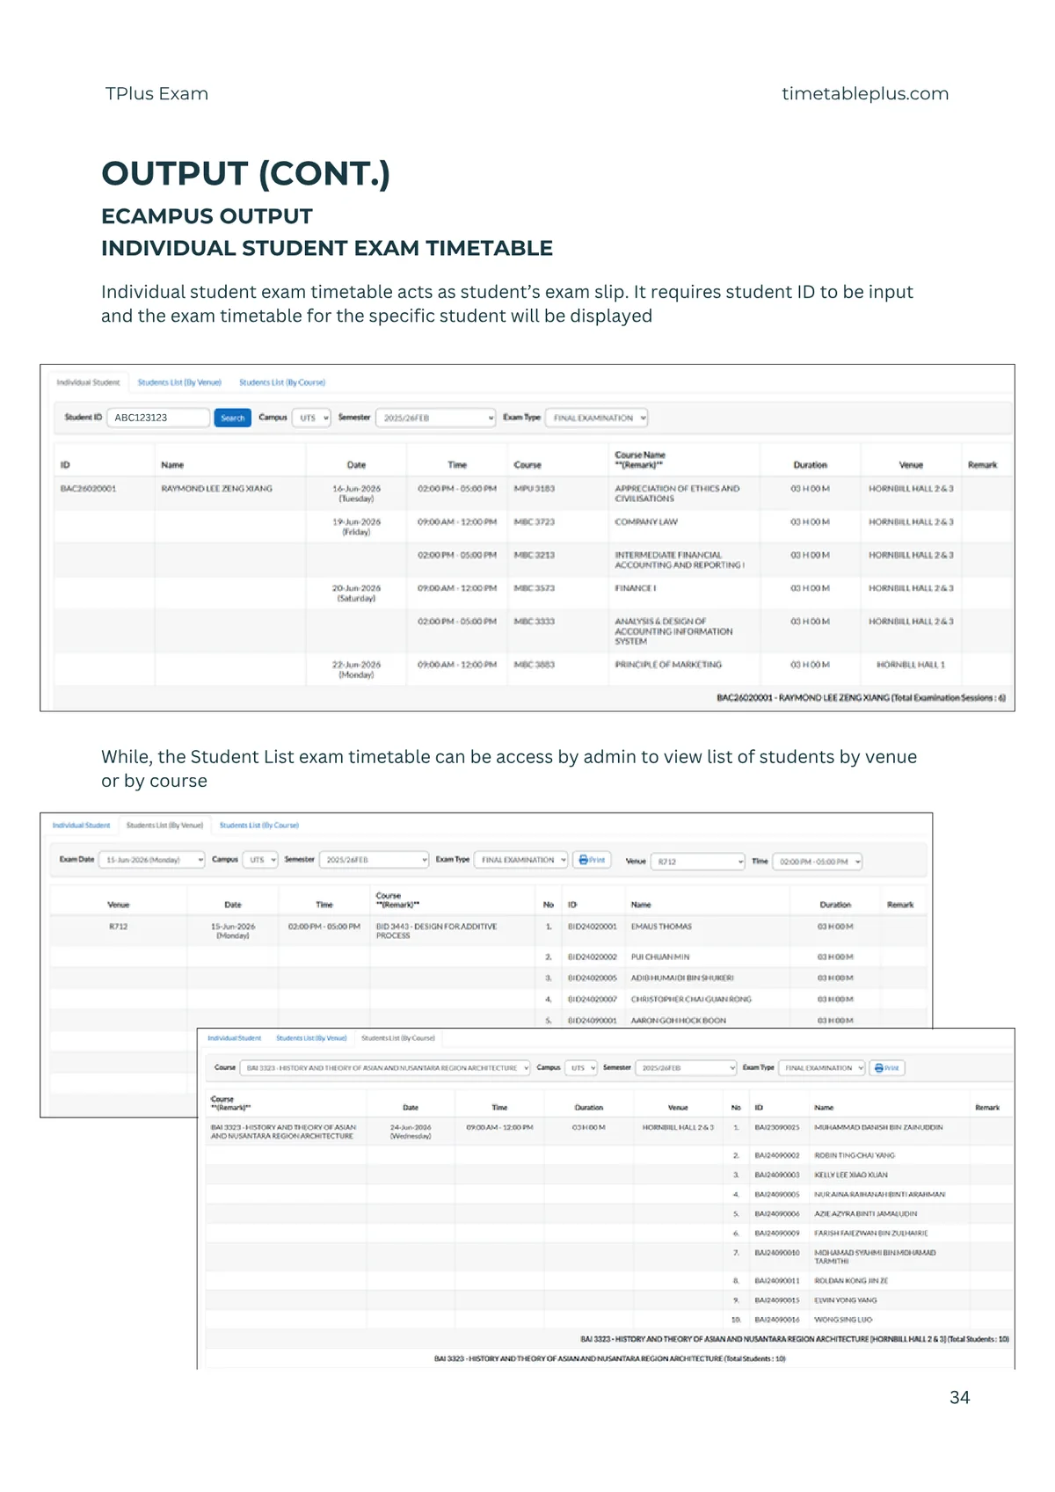Viewport: 1055px width, 1492px height.
Task: Click venue cell HORNBILL HALL 1
Action: (x=911, y=665)
